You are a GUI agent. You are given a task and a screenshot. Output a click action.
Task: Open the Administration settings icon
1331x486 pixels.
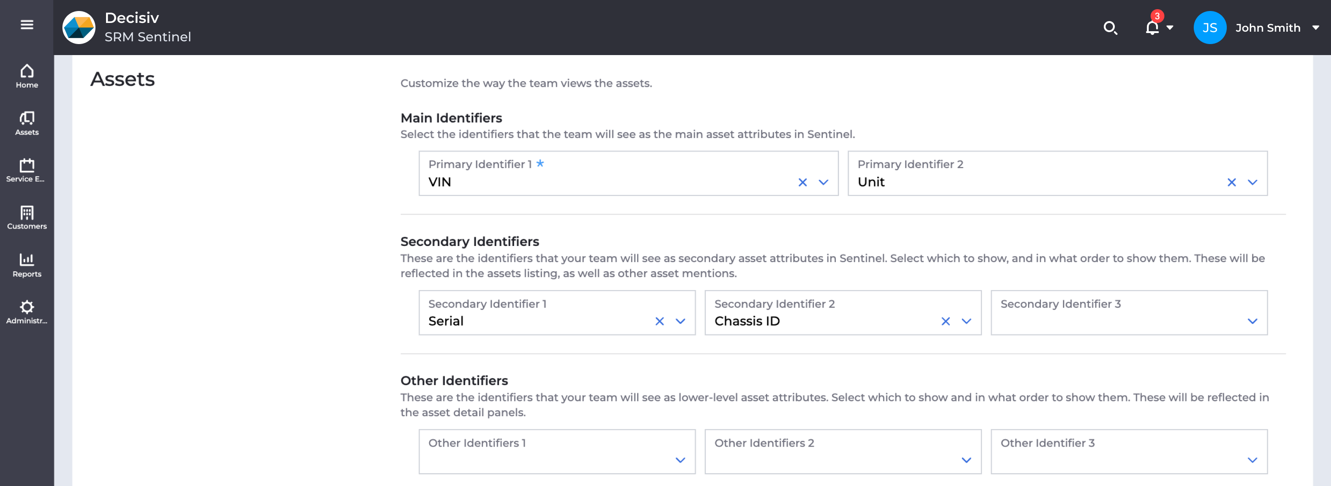(26, 311)
